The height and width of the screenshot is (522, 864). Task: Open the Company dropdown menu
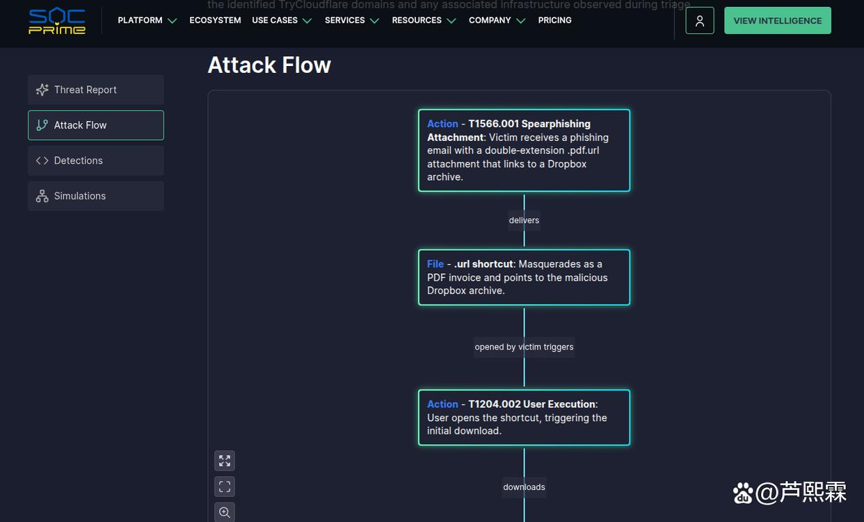(x=496, y=21)
